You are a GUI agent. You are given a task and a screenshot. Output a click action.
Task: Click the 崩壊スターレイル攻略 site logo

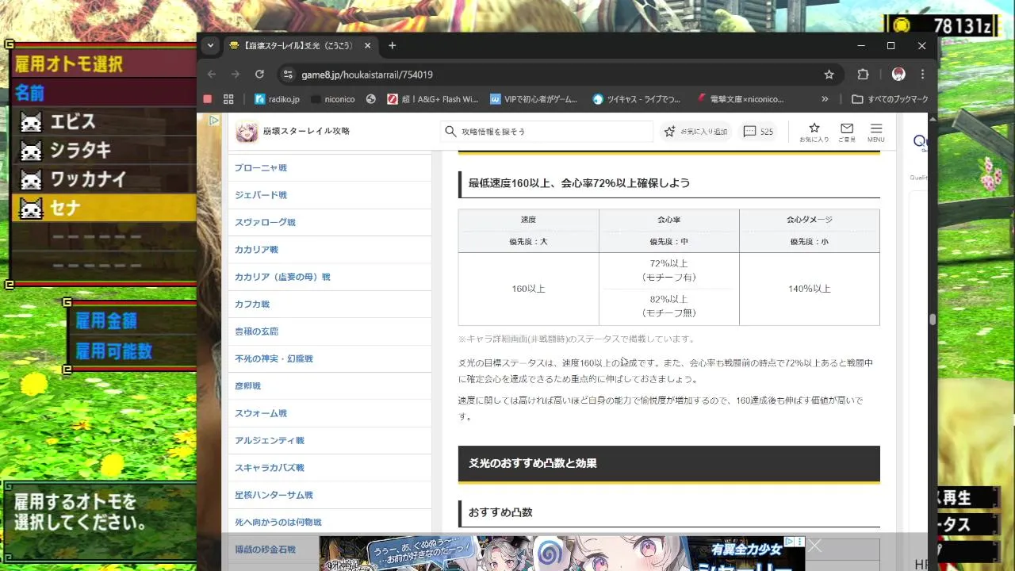[x=293, y=131]
